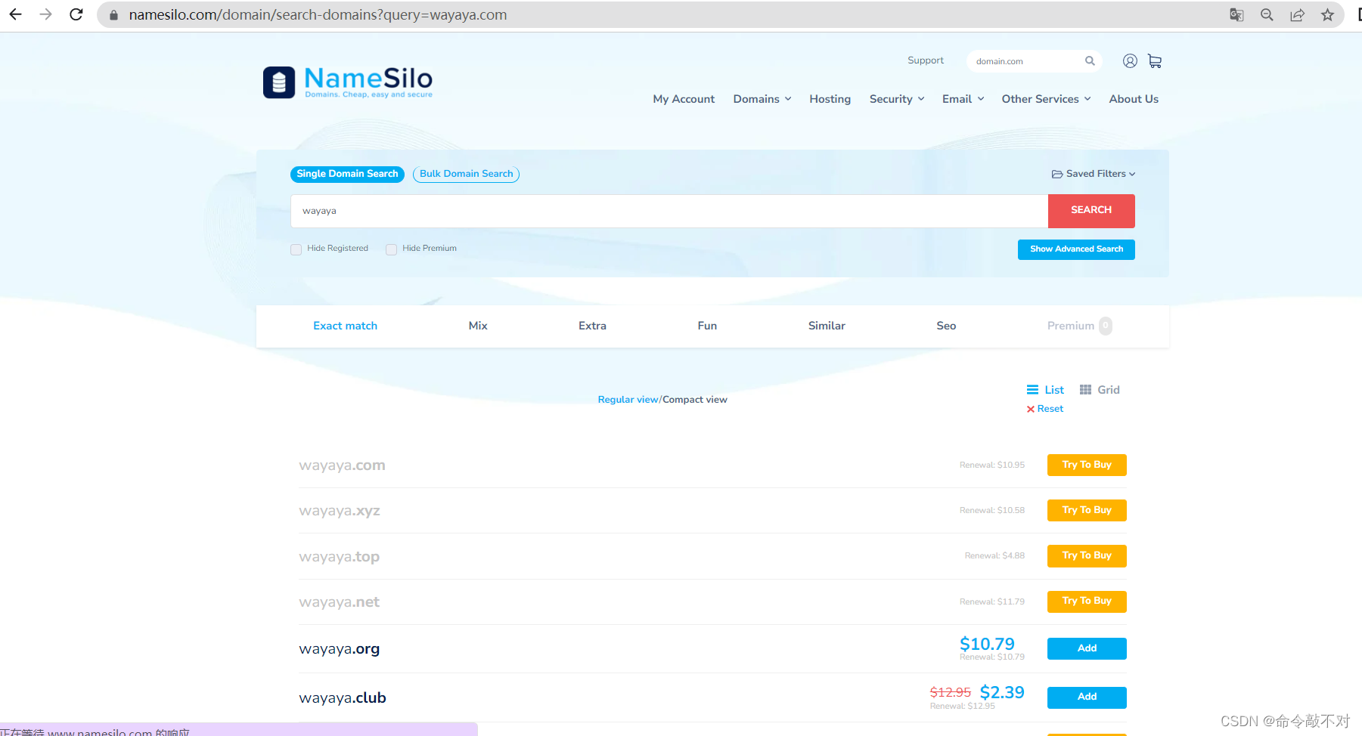Click the browser translate page icon
The height and width of the screenshot is (736, 1362).
[1236, 14]
